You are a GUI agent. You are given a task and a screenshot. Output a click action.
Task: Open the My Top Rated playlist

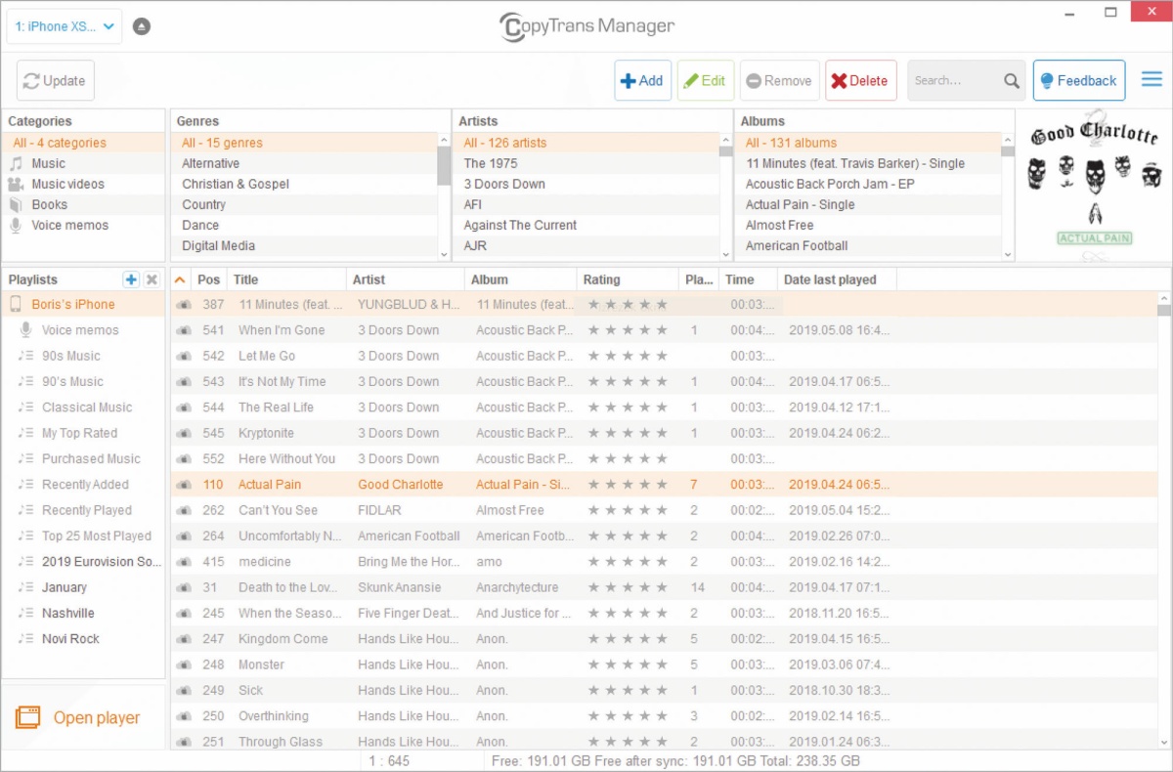pyautogui.click(x=84, y=433)
